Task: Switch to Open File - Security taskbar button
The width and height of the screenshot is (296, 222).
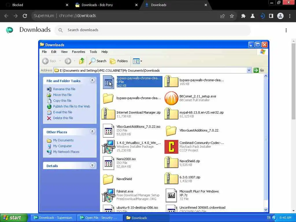Action: pos(99,218)
